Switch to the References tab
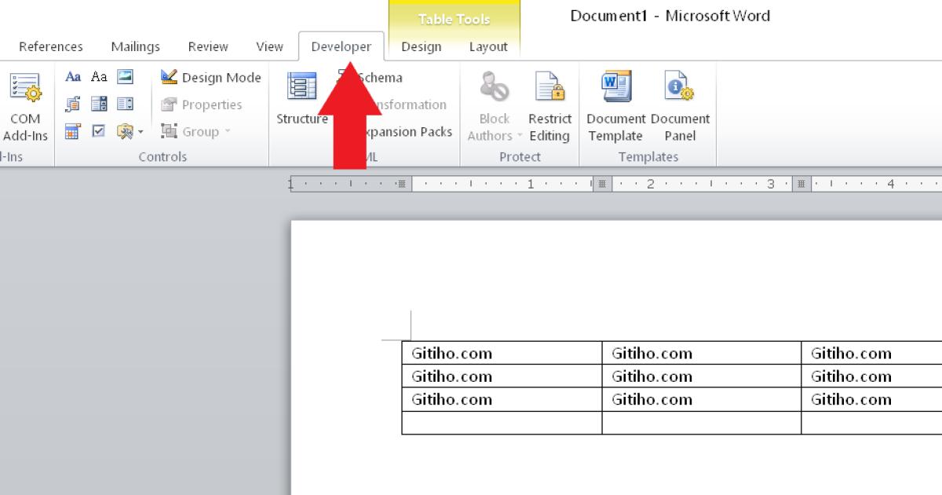 (x=51, y=46)
